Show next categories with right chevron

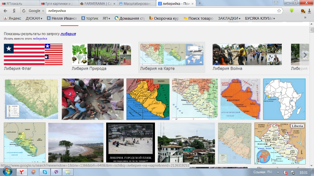tap(305, 55)
